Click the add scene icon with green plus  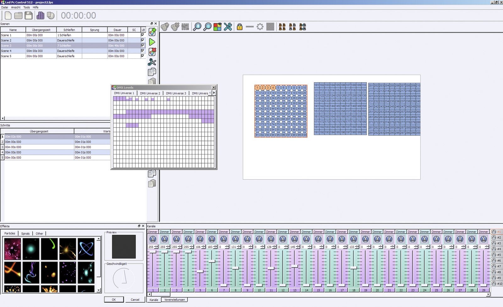coord(152,32)
